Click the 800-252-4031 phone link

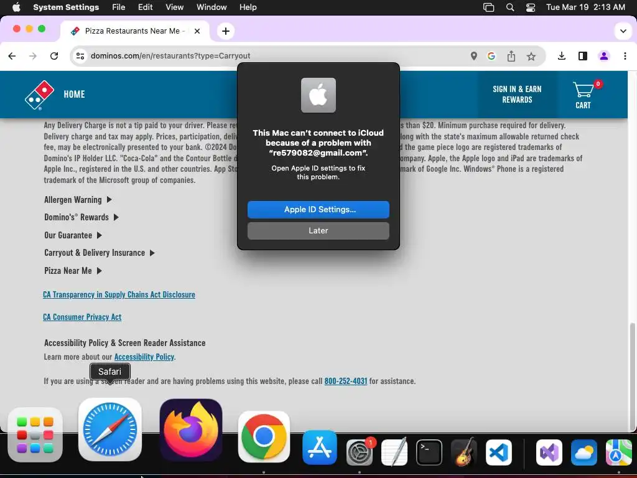pyautogui.click(x=346, y=382)
